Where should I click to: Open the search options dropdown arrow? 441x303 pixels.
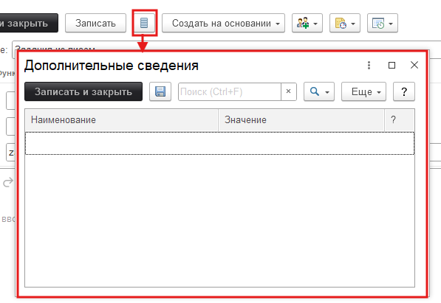(327, 92)
